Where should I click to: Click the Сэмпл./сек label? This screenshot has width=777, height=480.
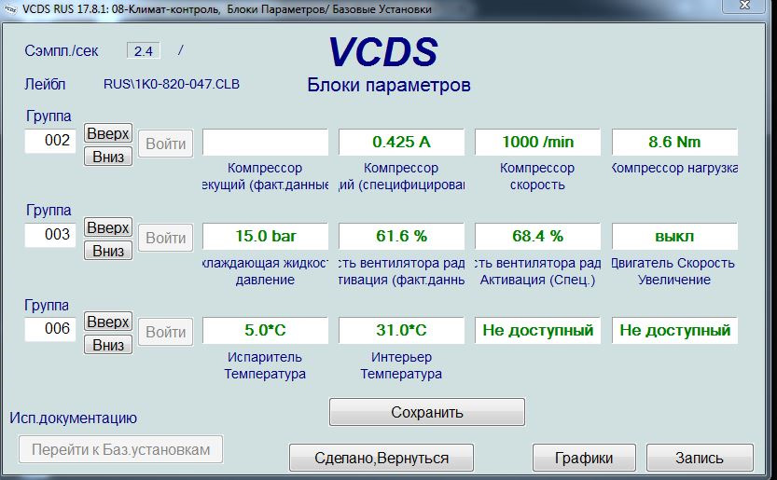62,50
